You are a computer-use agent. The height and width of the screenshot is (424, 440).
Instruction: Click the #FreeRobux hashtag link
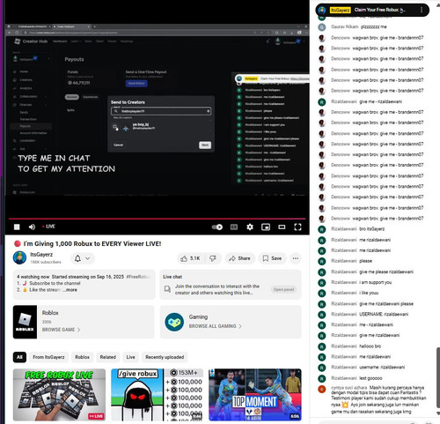tap(138, 277)
